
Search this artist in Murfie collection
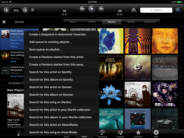(62, 110)
